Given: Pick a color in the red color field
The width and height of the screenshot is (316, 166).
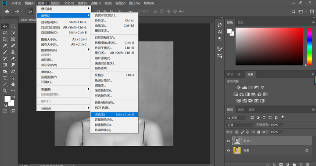Looking at the screenshot, I should pos(269,47).
